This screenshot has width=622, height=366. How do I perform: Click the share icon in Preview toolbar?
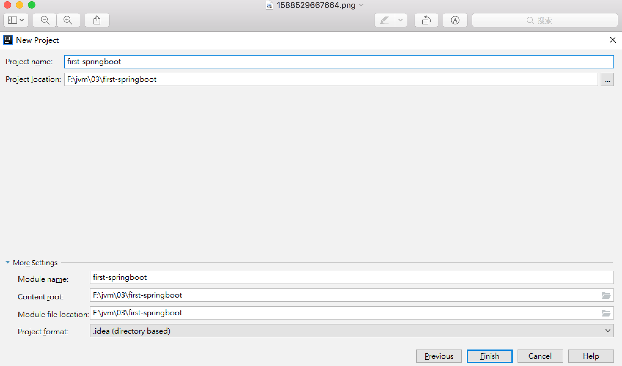click(97, 20)
